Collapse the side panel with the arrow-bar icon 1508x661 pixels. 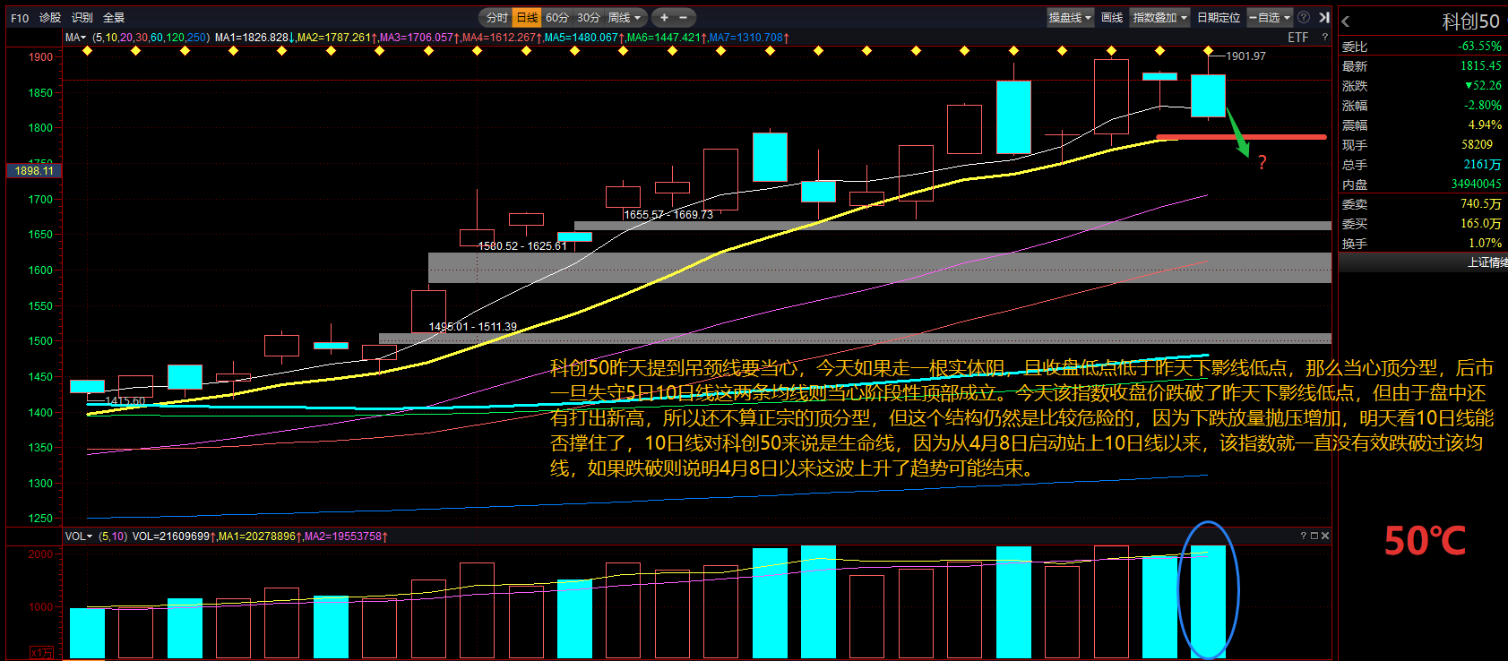[1323, 18]
